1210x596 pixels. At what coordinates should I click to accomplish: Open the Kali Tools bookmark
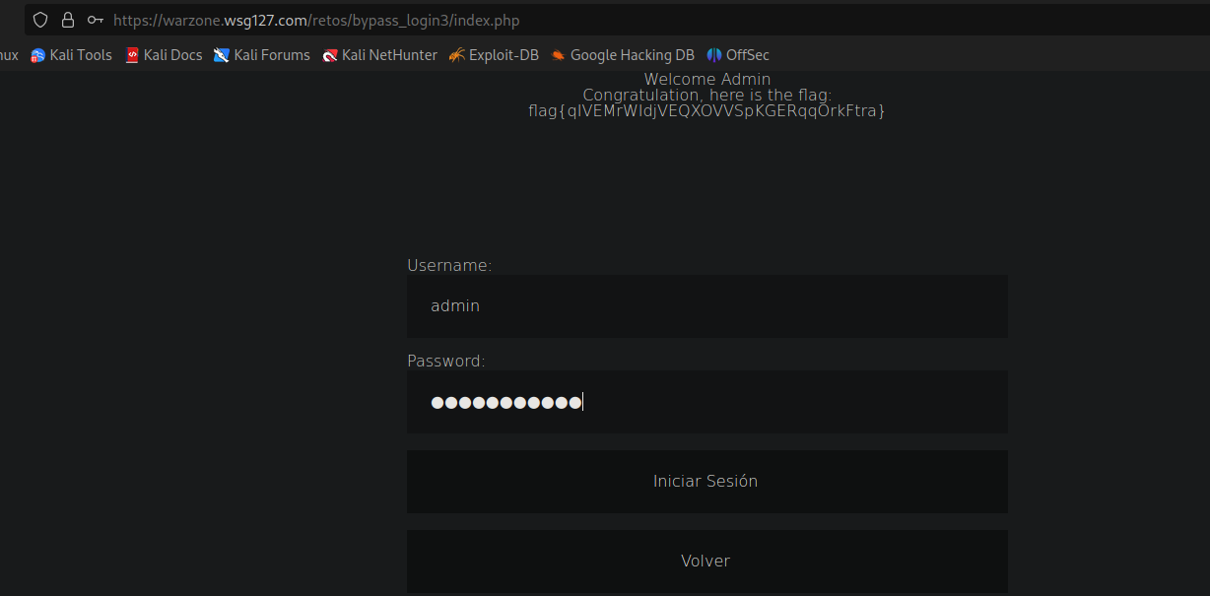[x=72, y=55]
